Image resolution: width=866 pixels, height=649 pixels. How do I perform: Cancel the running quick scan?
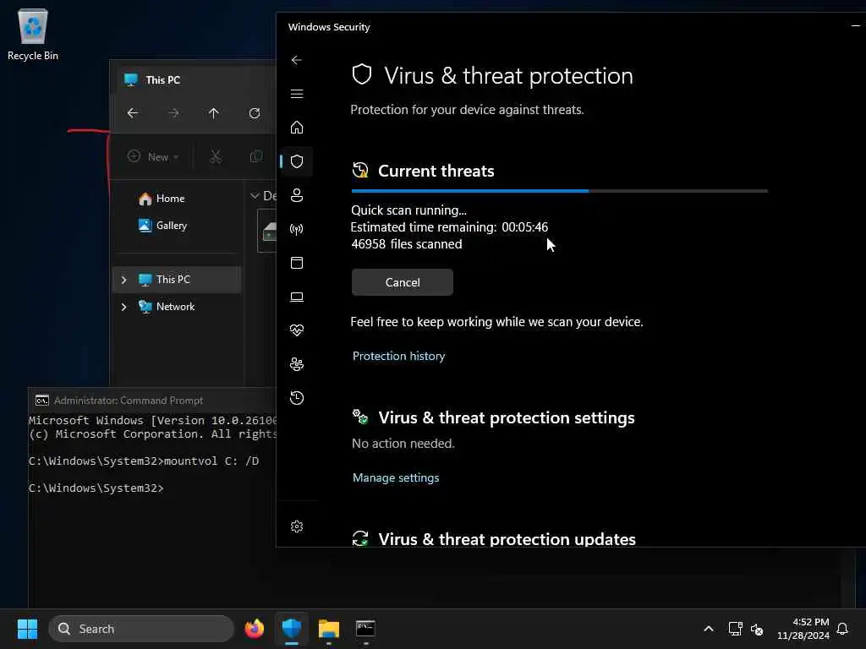click(x=402, y=282)
